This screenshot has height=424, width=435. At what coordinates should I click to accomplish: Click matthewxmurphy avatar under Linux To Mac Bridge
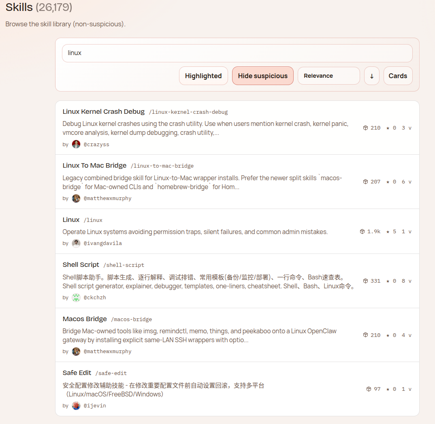coord(76,198)
